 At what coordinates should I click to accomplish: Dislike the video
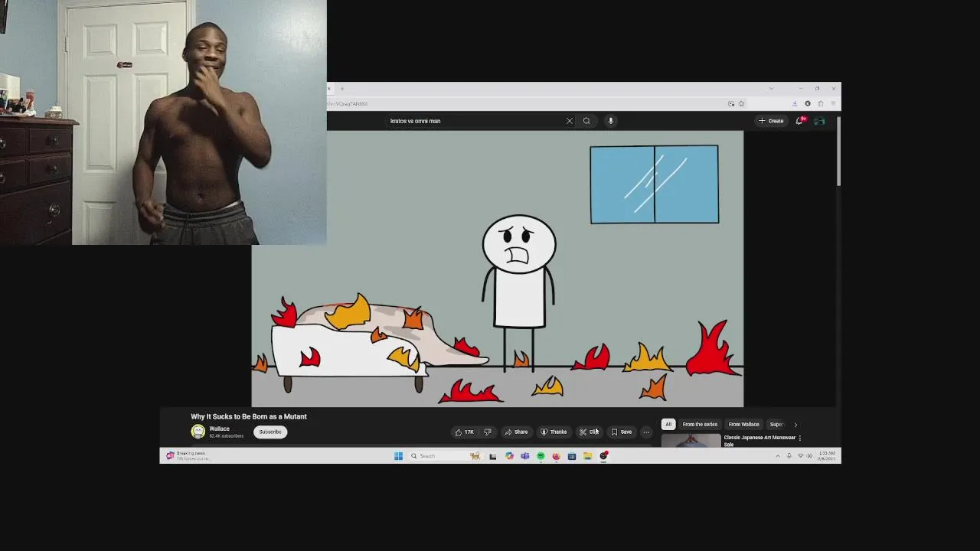coord(487,432)
